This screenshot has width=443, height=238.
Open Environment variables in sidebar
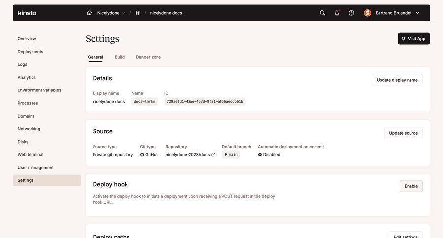(39, 90)
